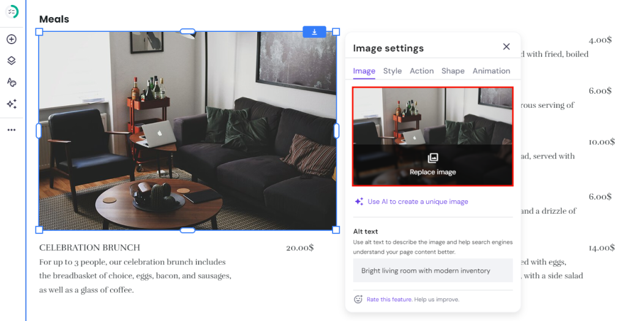Click the Replace image thumbnail
The height and width of the screenshot is (321, 627).
pos(433,137)
